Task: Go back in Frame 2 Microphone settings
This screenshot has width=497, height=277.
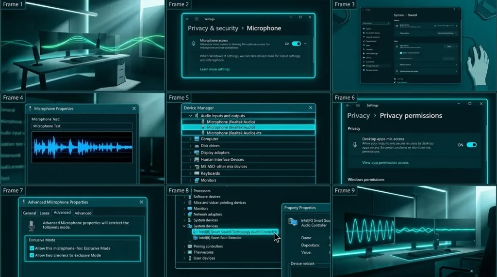Action: coord(188,19)
